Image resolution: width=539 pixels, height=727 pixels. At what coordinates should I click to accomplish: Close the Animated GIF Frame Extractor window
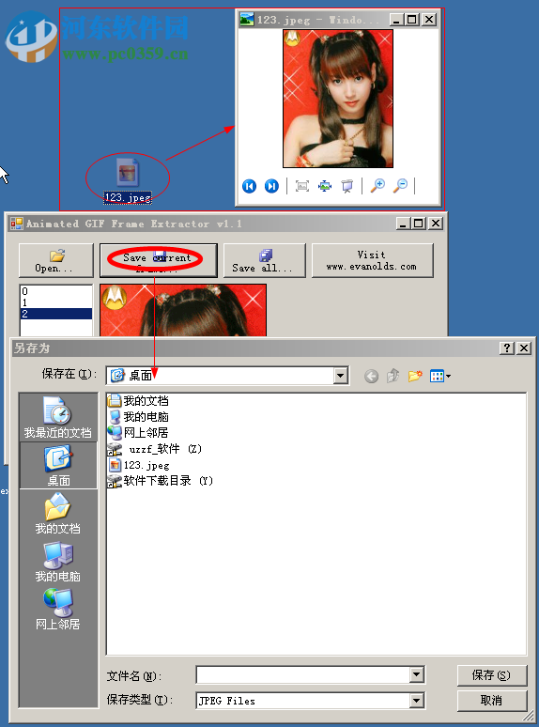point(435,224)
